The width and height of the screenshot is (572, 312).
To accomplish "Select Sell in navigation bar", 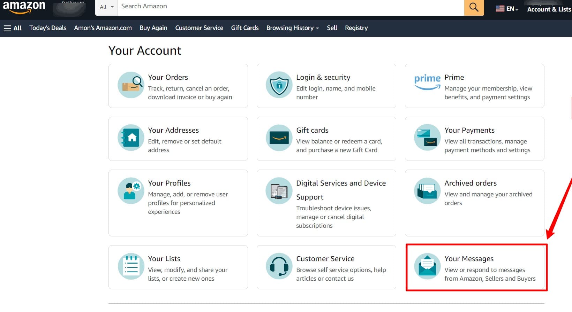I will [332, 28].
